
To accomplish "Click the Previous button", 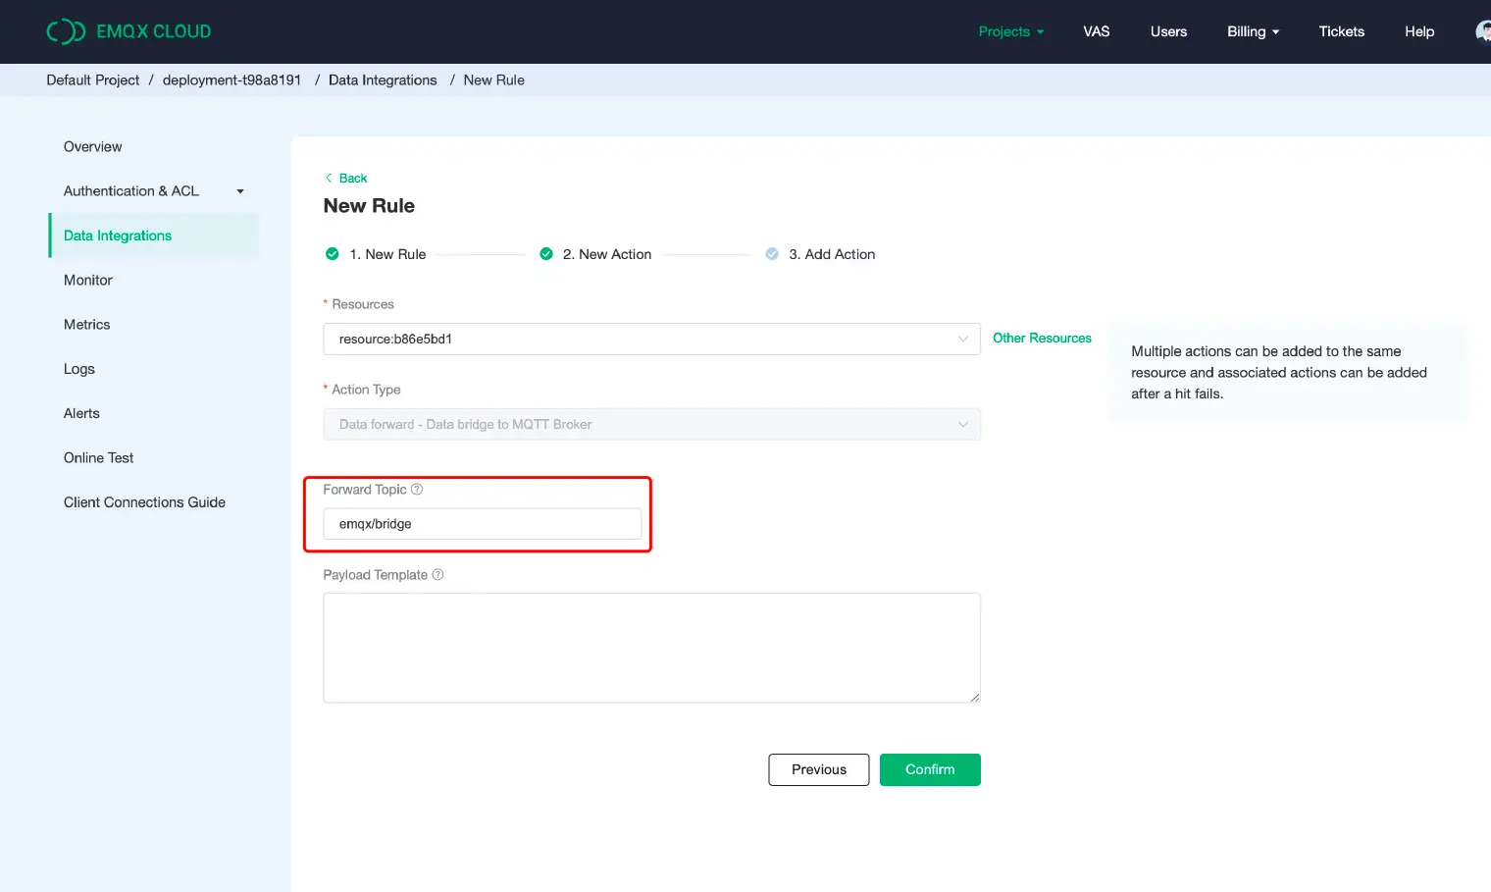I will (819, 770).
